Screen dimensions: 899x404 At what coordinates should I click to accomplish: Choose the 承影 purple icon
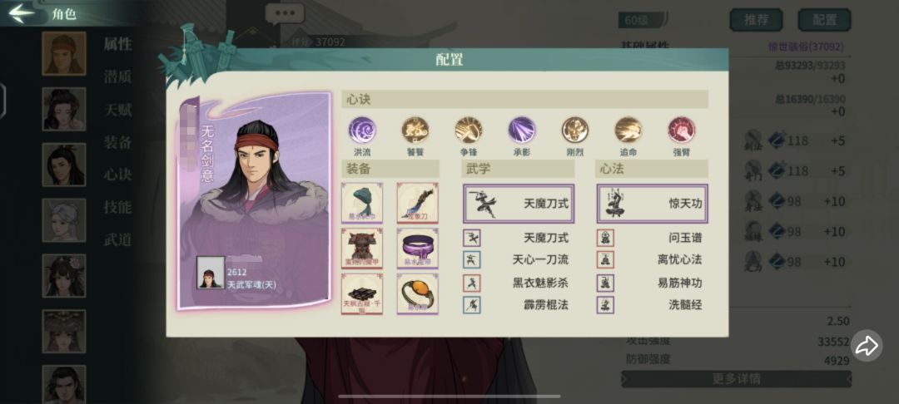click(522, 130)
